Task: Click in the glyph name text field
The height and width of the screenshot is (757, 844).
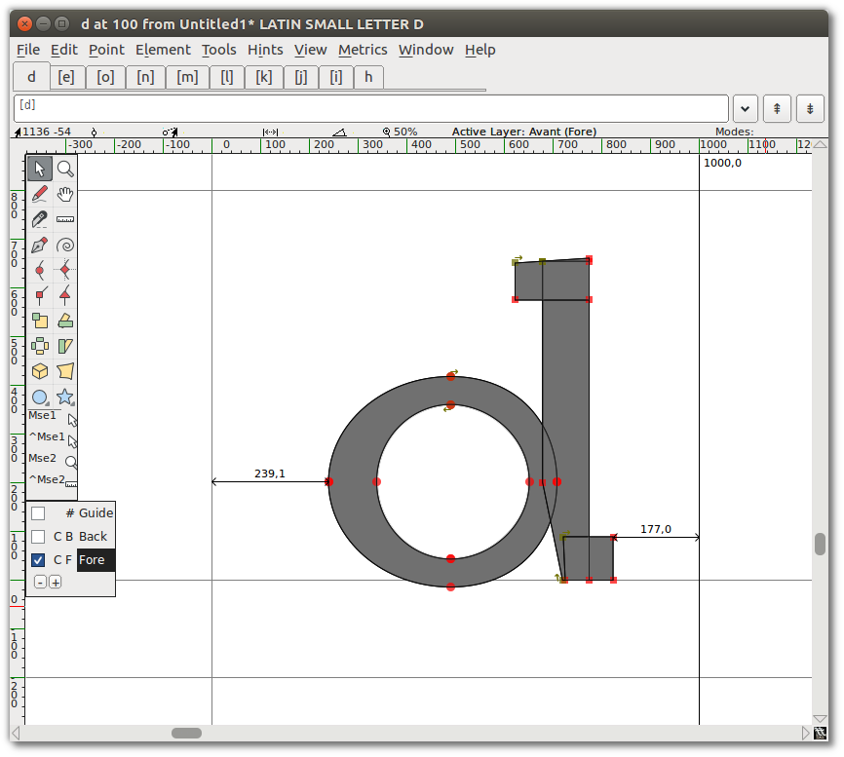Action: pyautogui.click(x=370, y=108)
